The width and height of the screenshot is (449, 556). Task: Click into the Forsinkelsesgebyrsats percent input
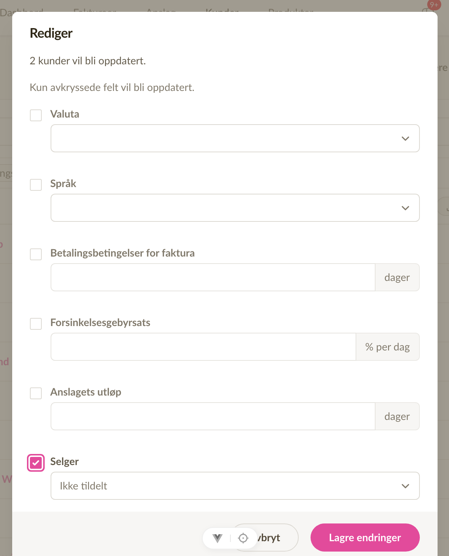[x=203, y=347]
